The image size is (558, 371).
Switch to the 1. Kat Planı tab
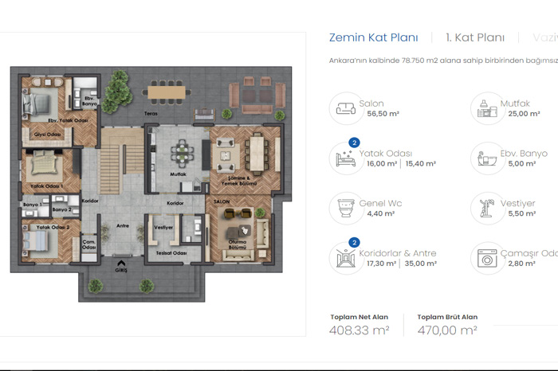[475, 37]
